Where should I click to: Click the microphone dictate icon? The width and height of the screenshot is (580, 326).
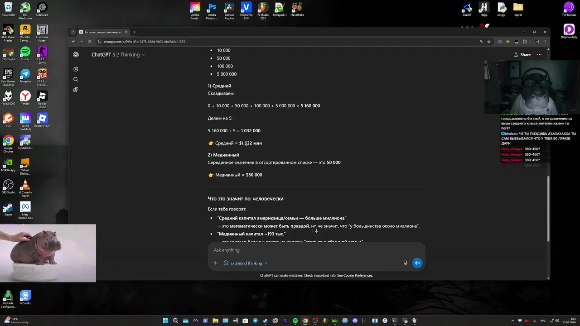[406, 263]
